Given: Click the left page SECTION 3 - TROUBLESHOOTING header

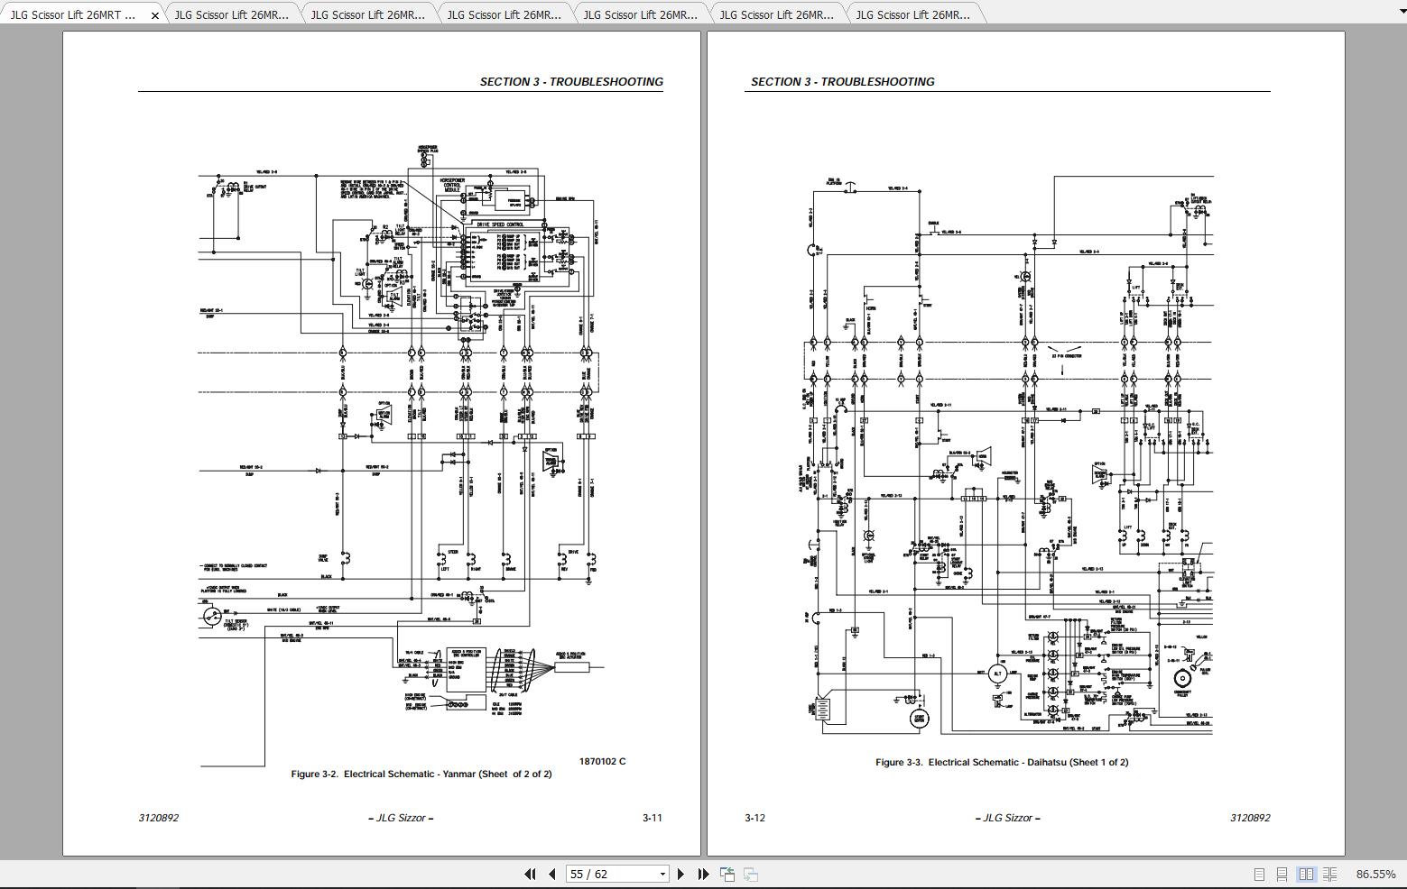Looking at the screenshot, I should pyautogui.click(x=571, y=81).
